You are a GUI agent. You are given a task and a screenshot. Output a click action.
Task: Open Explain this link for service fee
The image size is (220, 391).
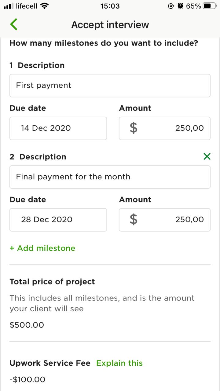(x=119, y=363)
